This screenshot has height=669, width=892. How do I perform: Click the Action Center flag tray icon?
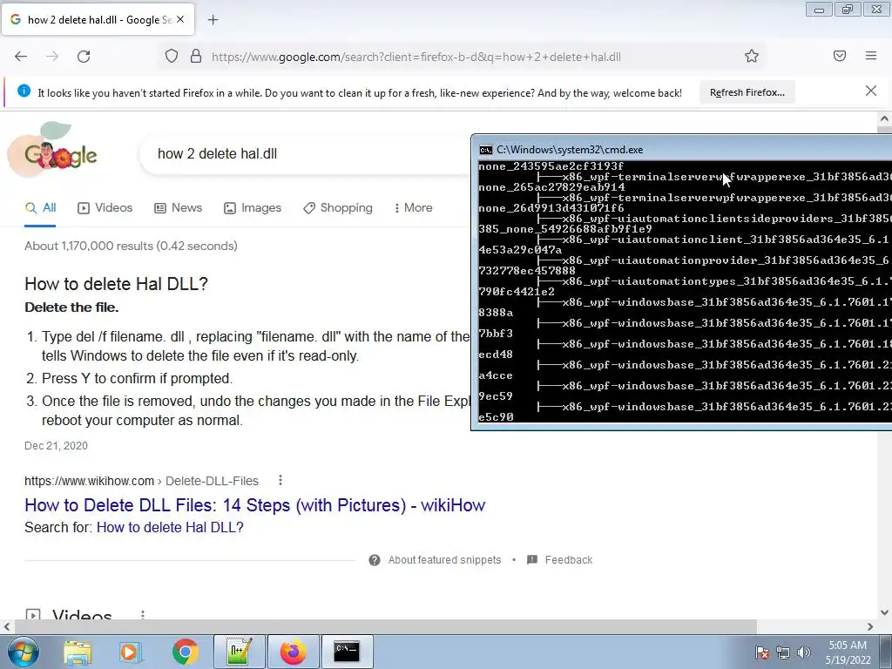point(761,652)
